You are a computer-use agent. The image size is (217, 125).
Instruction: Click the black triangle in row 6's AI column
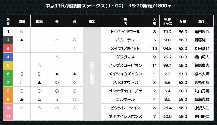pos(74,74)
